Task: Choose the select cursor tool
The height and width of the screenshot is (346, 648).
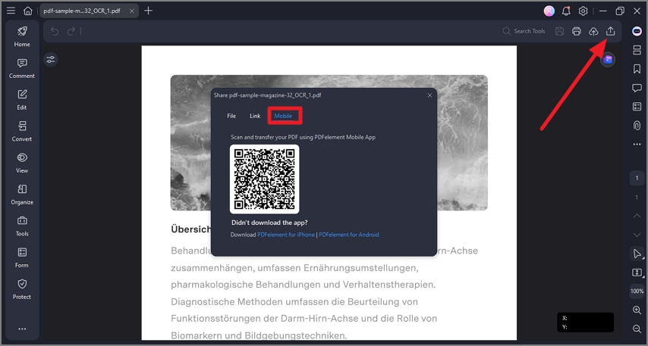Action: pos(637,253)
